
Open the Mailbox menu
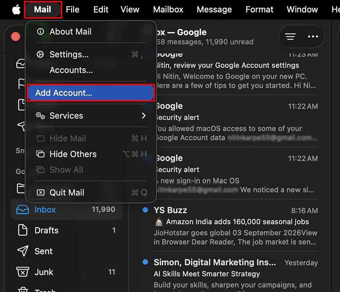[168, 10]
